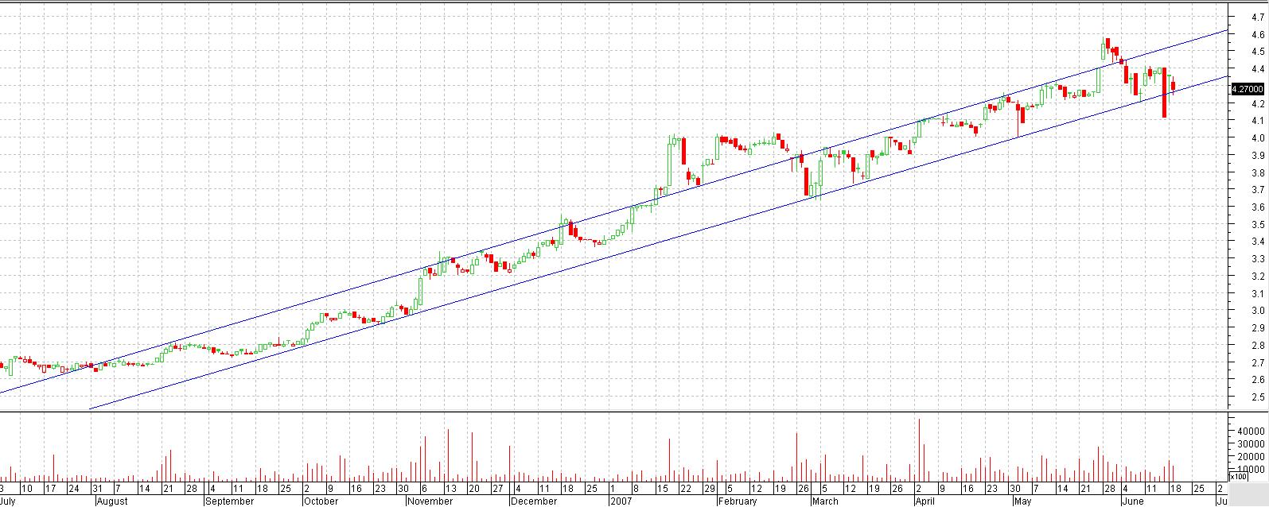This screenshot has height=507, width=1269.
Task: Click the June month label
Action: click(1131, 501)
